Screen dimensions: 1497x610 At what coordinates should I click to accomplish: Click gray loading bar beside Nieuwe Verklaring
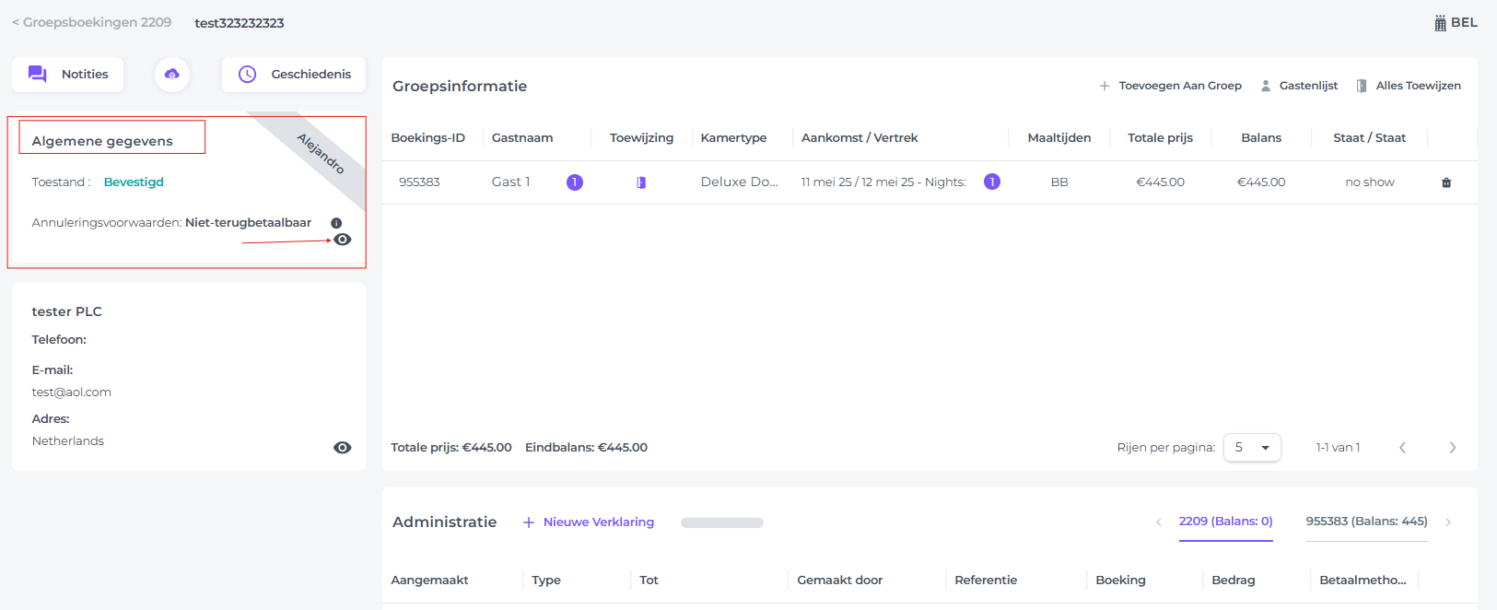[x=722, y=522]
